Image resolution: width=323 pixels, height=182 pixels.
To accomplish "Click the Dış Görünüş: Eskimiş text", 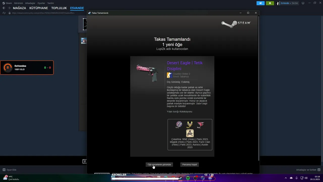I will point(178,82).
